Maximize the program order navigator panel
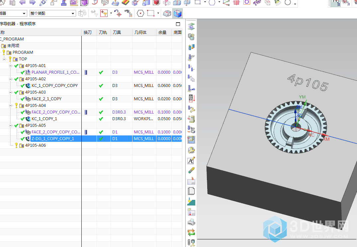This screenshot has height=247, width=357. [x=178, y=24]
